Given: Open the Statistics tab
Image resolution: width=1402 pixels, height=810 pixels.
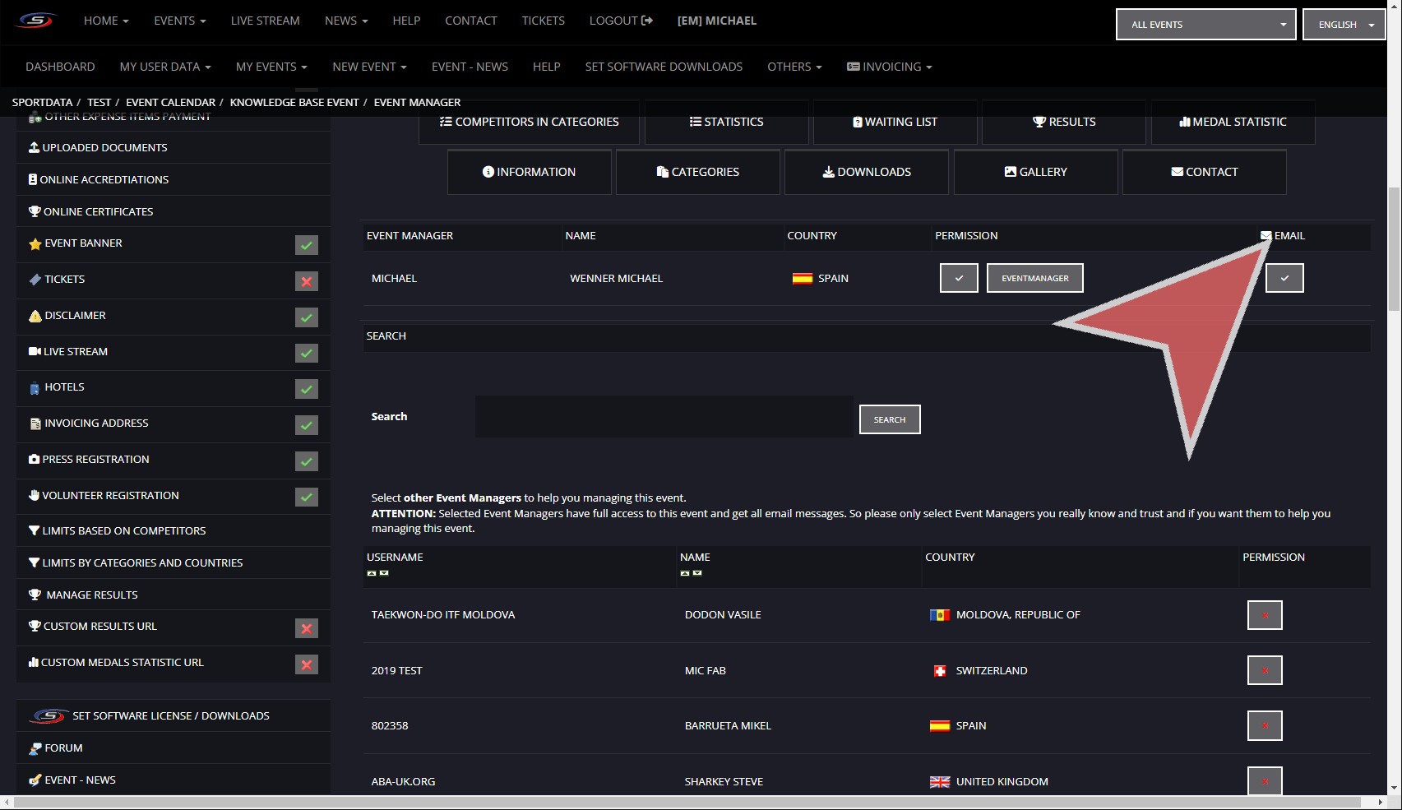Looking at the screenshot, I should pos(726,122).
